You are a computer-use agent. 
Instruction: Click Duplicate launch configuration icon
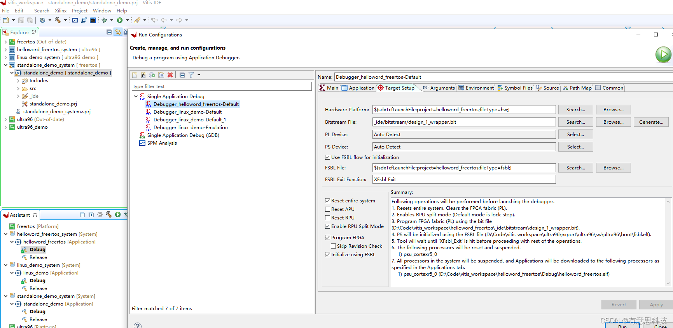click(161, 75)
